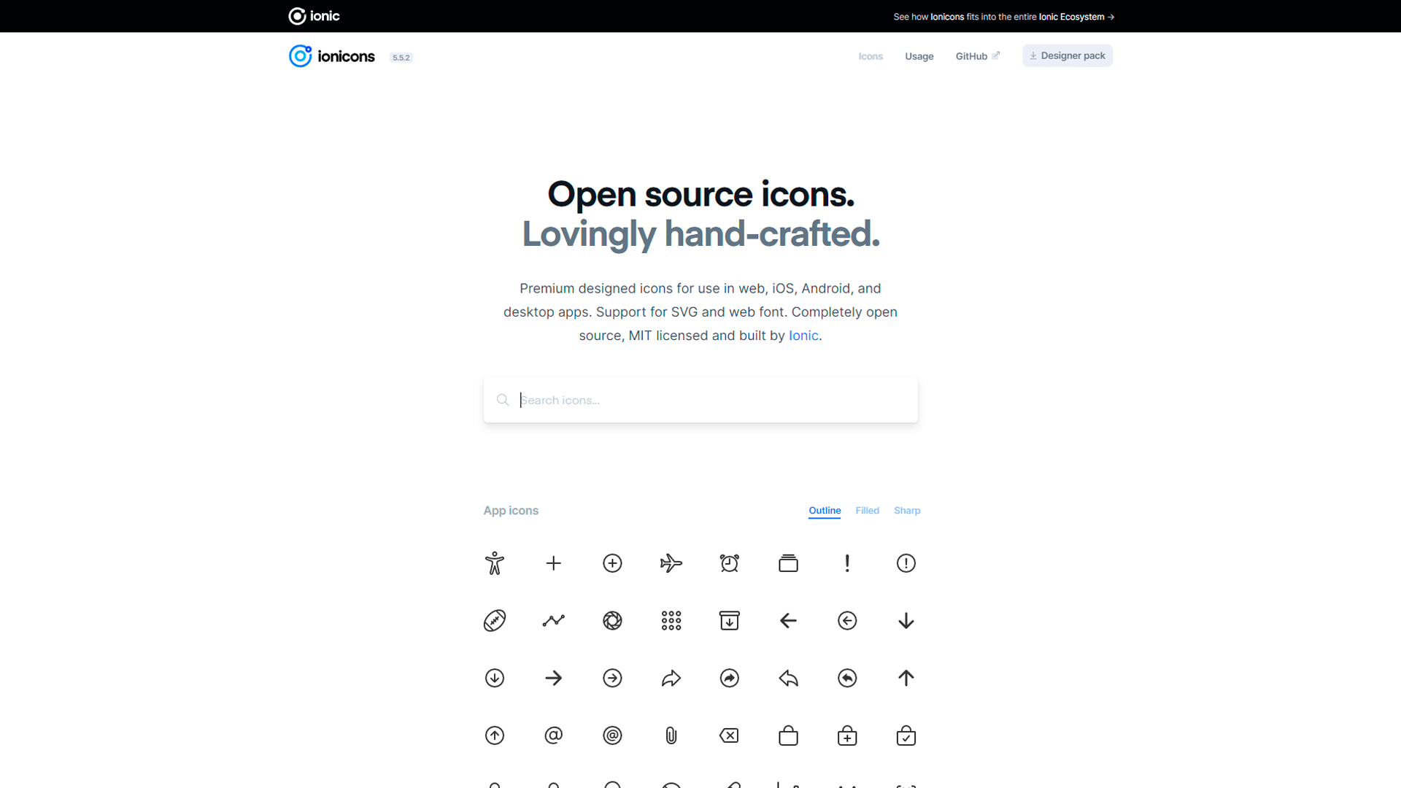The width and height of the screenshot is (1401, 788).
Task: Pick the bag-check icon
Action: coord(906,735)
